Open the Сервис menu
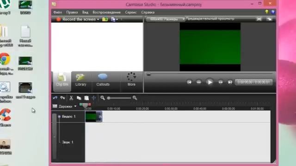 pyautogui.click(x=130, y=12)
